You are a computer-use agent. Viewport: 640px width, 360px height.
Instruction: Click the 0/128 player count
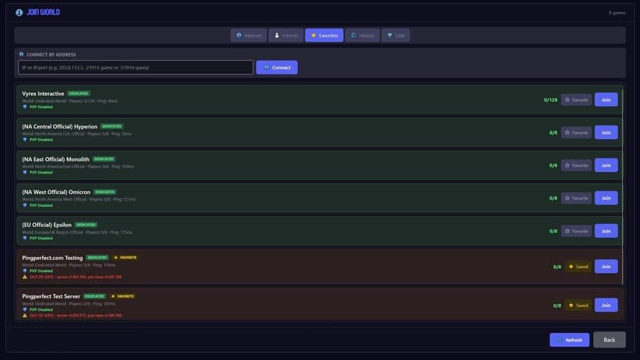550,99
